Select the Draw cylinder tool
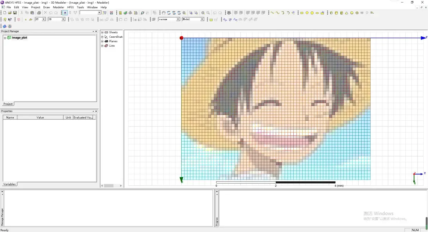428x232 pixels. 336,13
